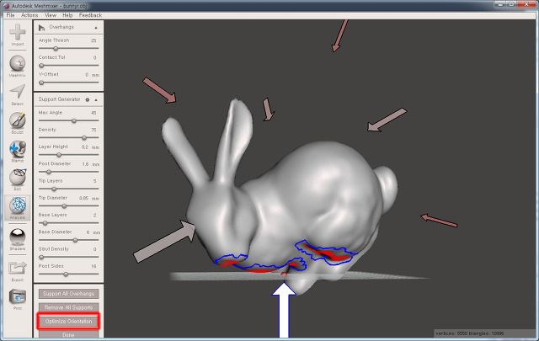Open the Edit tools
This screenshot has height=341, width=539.
coord(18,180)
